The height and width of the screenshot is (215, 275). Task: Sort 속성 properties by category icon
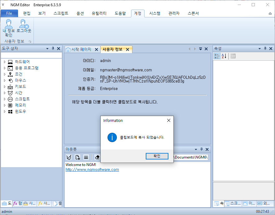tap(217, 56)
